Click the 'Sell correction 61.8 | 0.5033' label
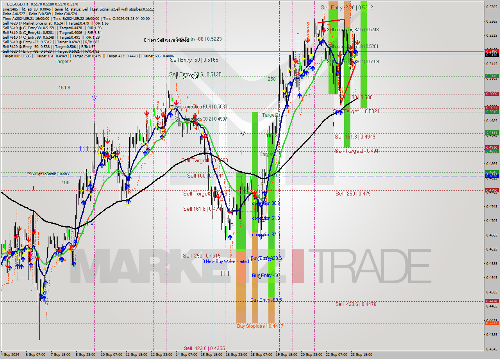The height and width of the screenshot is (359, 500). [201, 106]
